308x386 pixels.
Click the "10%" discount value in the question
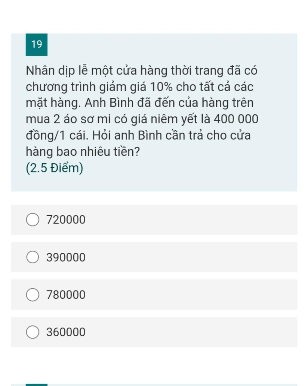161,87
